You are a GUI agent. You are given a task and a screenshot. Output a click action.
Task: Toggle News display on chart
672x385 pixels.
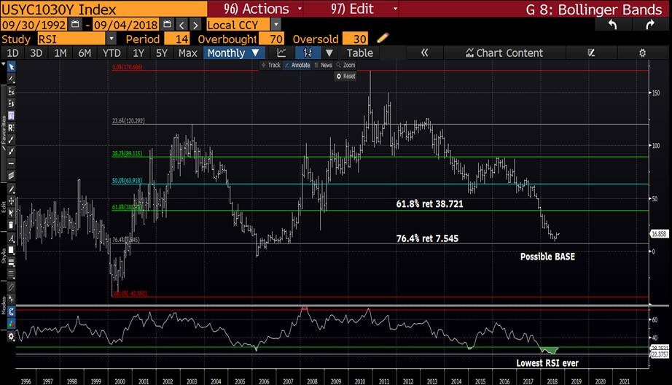tap(324, 65)
